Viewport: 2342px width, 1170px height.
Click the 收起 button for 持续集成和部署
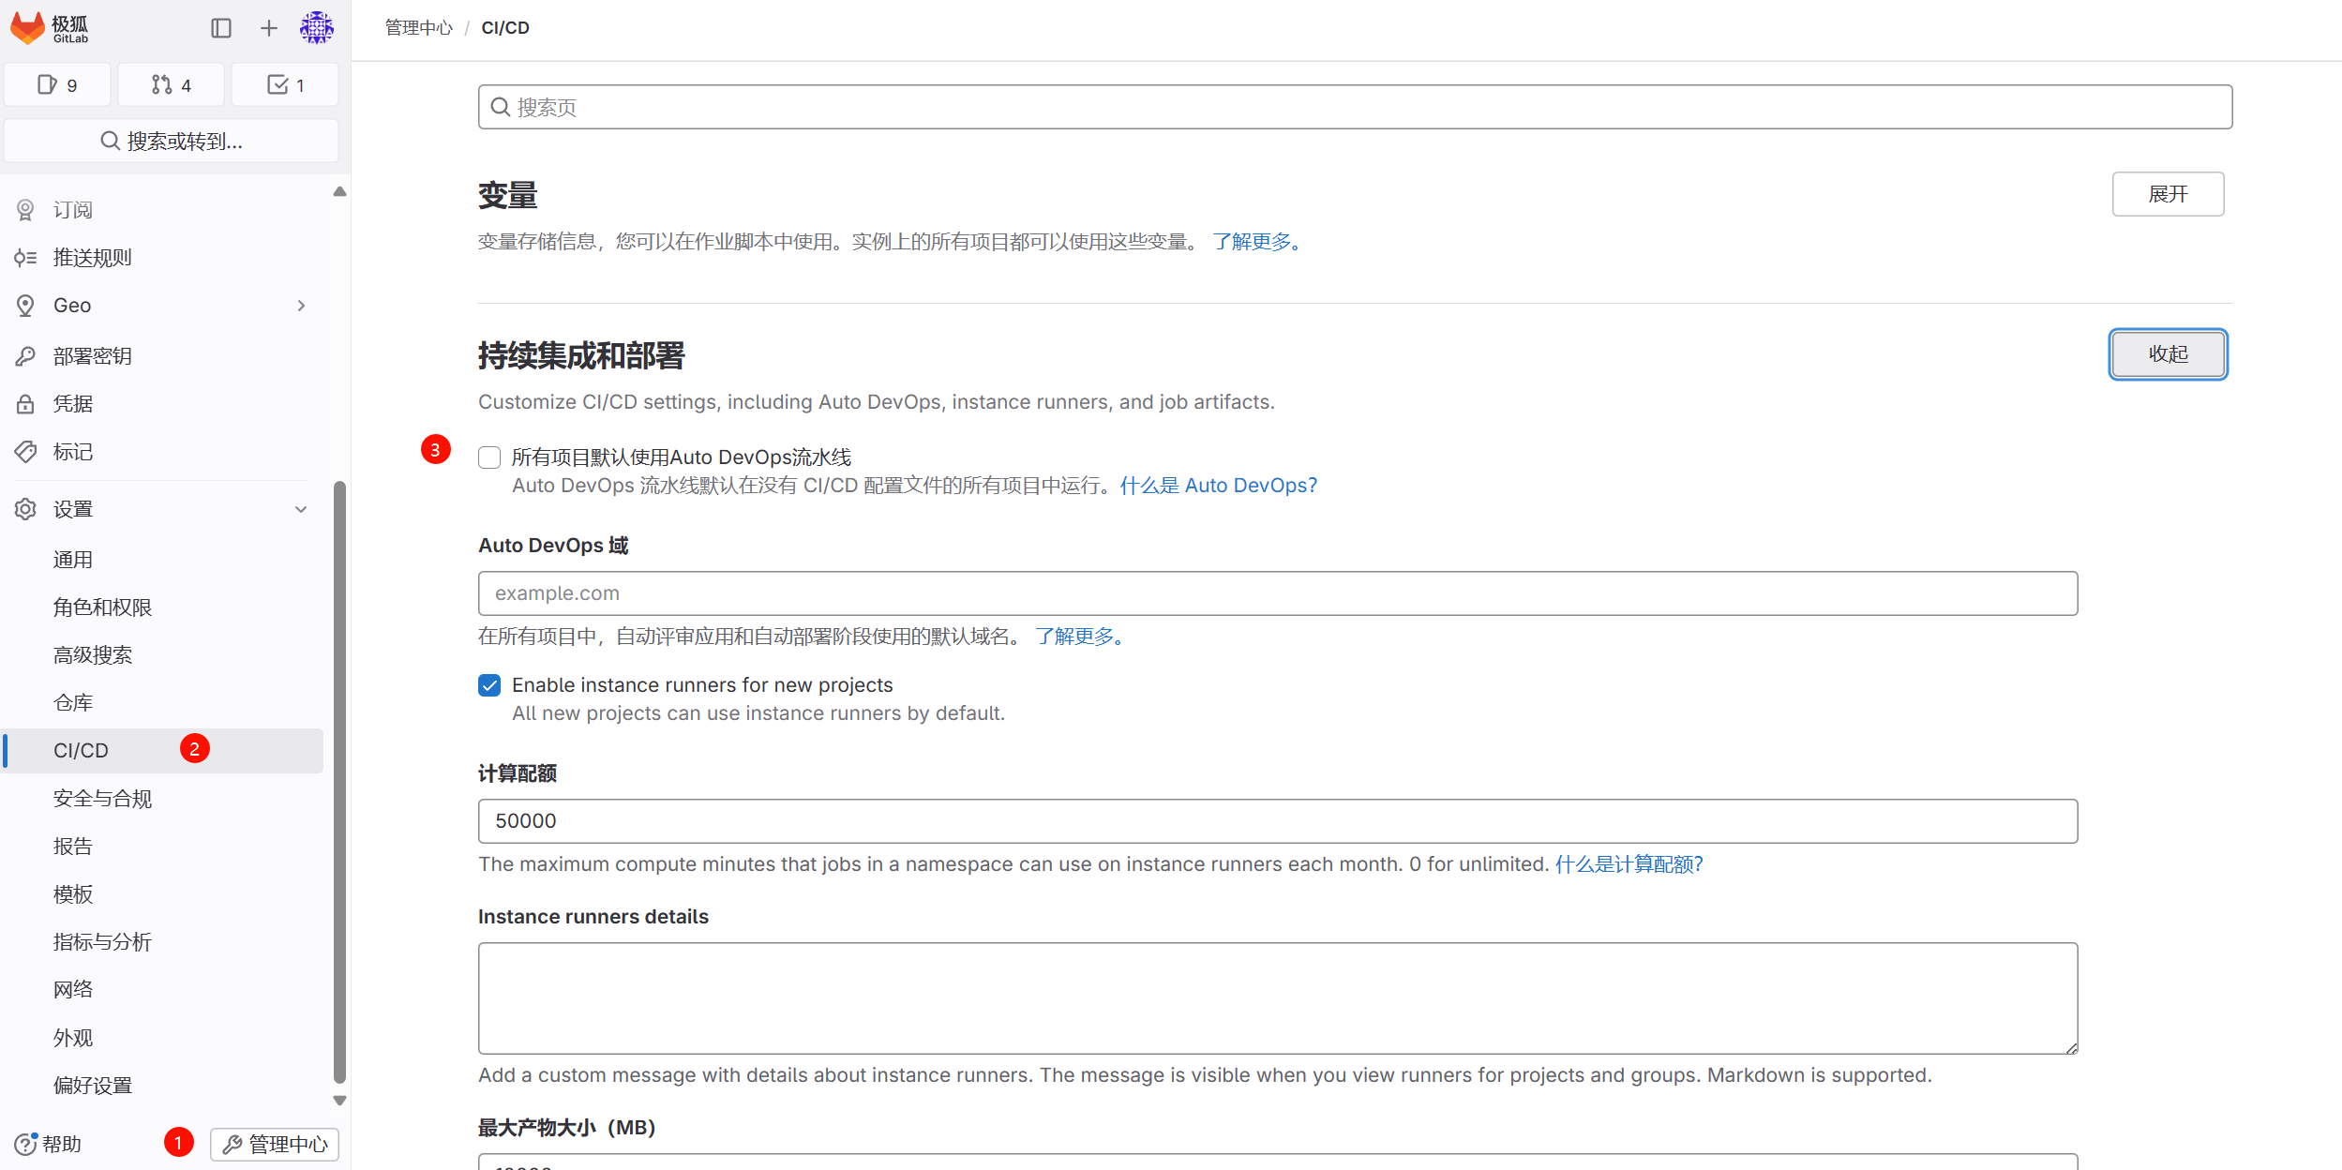pyautogui.click(x=2168, y=354)
